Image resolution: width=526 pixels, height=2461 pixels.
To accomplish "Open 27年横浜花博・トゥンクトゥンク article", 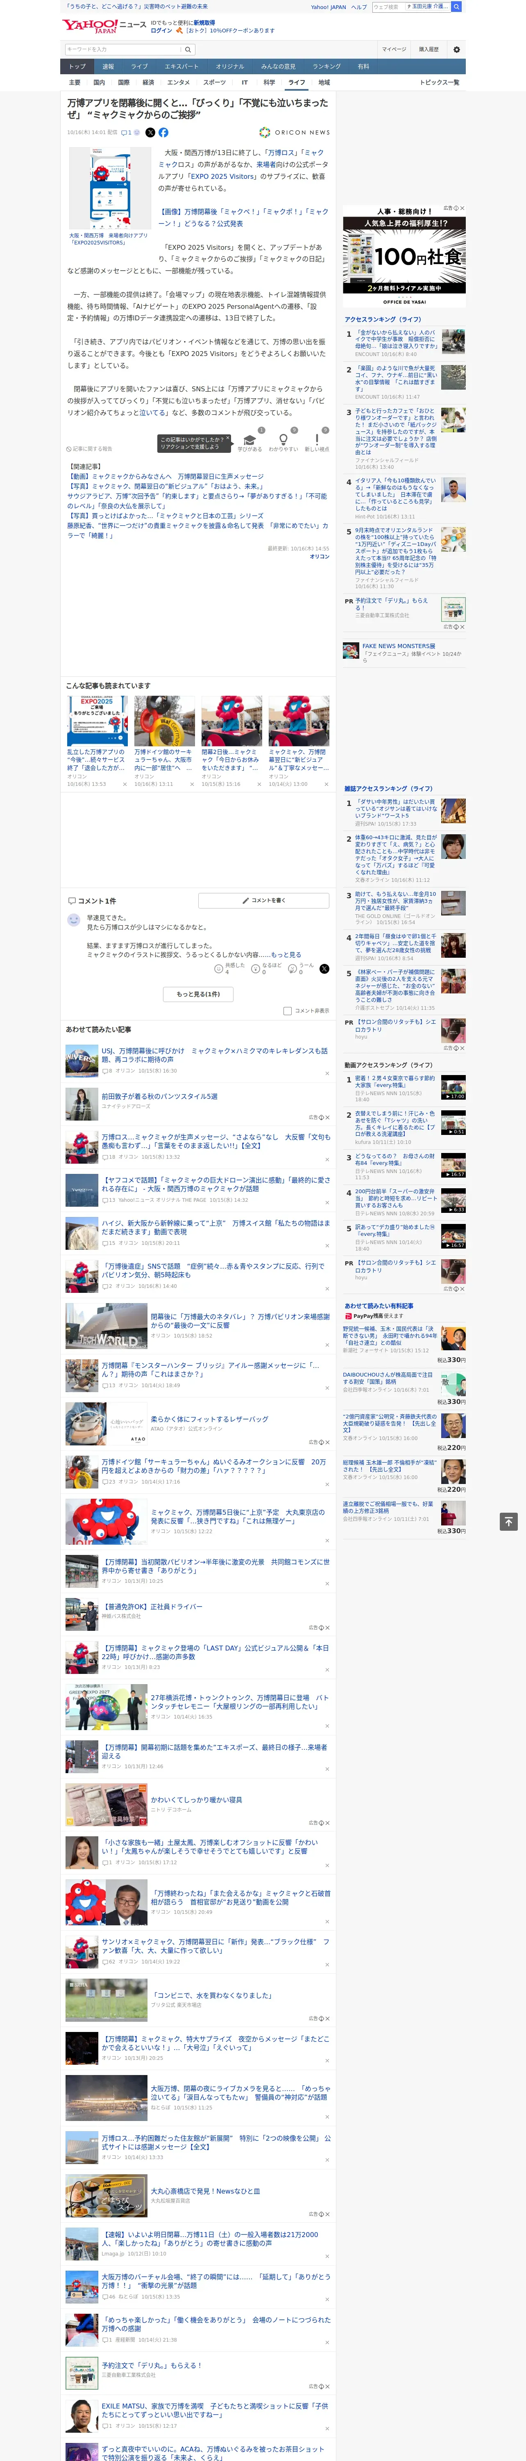I will click(239, 1701).
